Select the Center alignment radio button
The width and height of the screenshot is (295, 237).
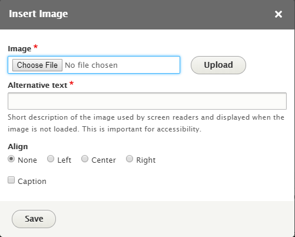[85, 159]
